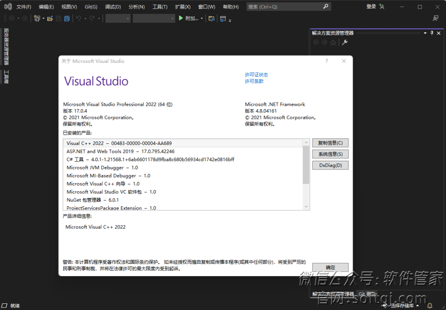The image size is (446, 310).
Task: Open the Git(G) menu
Action: (x=90, y=6)
